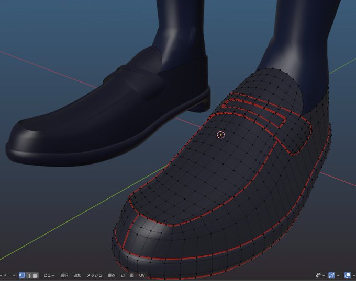Open the UV menu
This screenshot has height=281, width=356.
pos(142,275)
